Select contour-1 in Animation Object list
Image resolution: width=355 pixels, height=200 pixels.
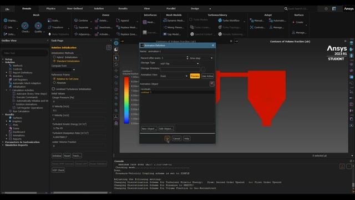177,92
